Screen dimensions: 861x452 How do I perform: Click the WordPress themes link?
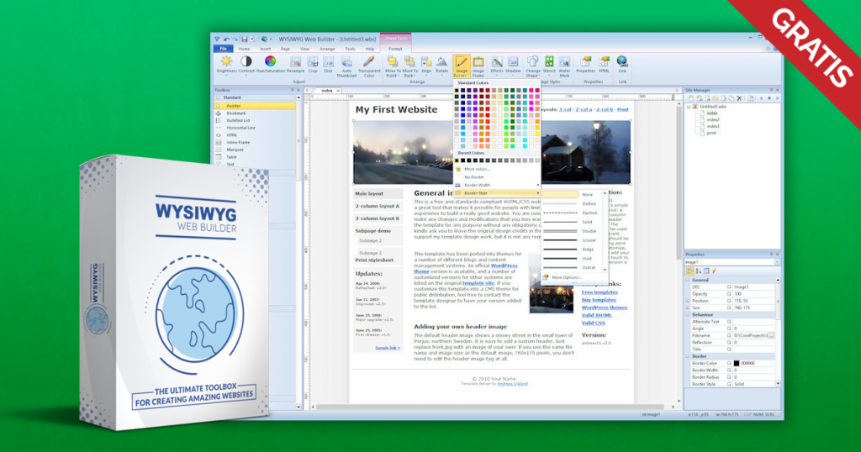604,307
